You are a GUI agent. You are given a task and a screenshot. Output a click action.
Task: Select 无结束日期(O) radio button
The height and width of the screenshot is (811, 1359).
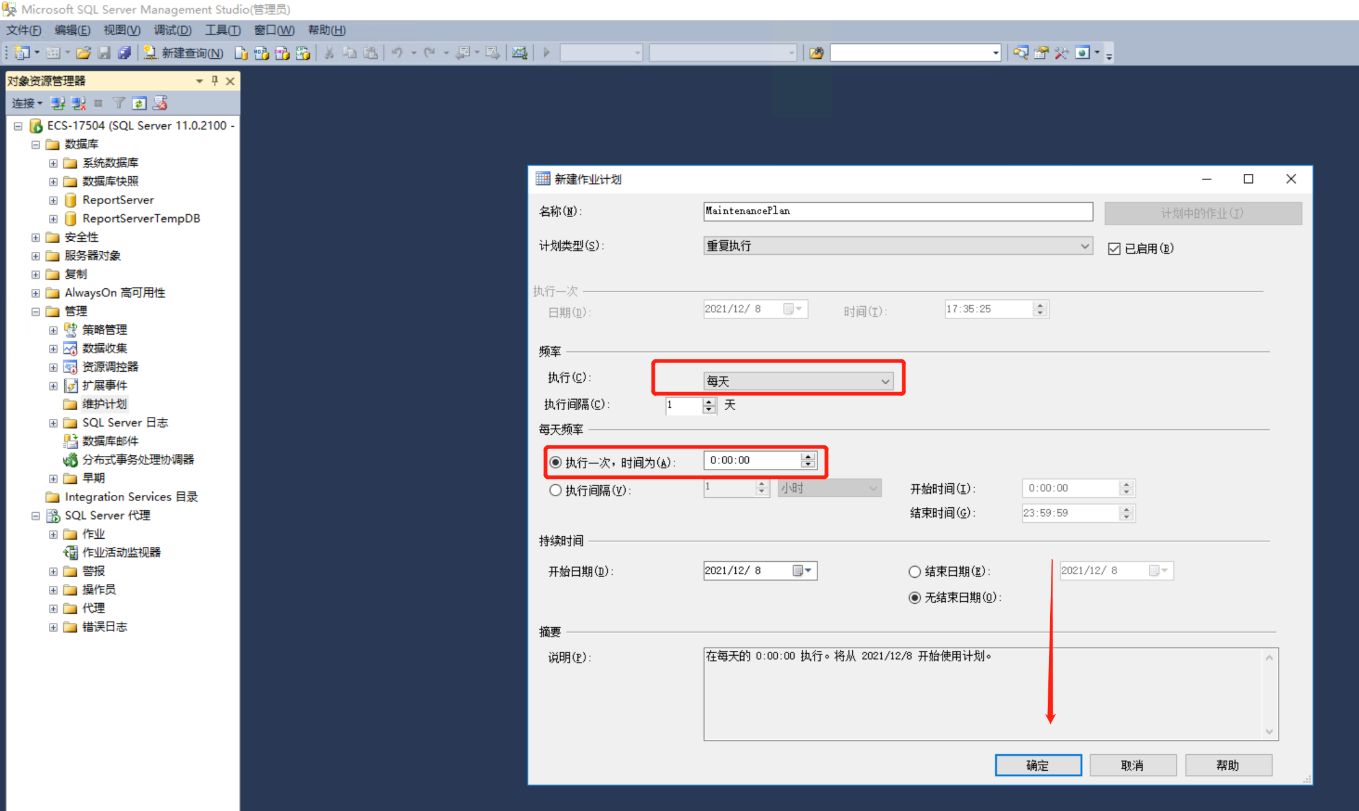click(x=915, y=598)
